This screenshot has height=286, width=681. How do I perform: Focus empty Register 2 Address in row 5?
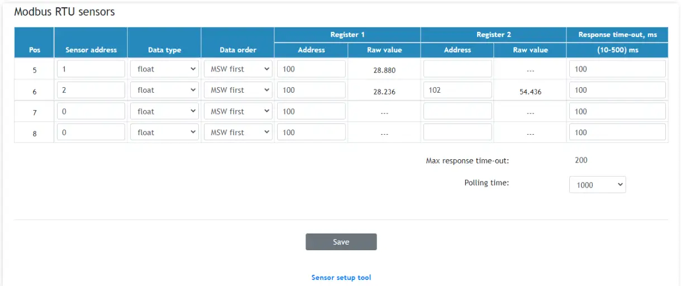(458, 69)
